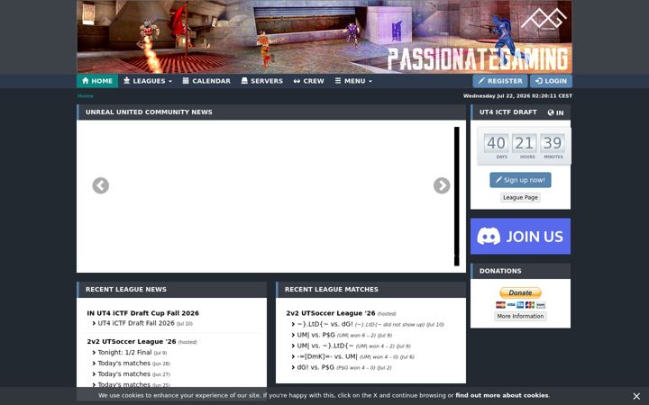Close the cookie notice with X
The height and width of the screenshot is (405, 649).
click(636, 396)
